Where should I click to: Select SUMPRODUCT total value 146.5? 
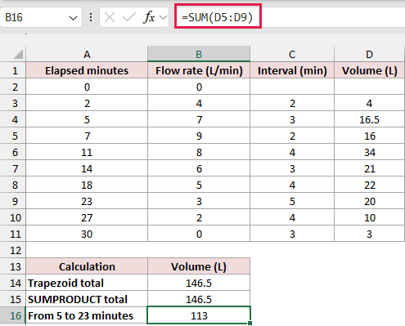point(199,299)
